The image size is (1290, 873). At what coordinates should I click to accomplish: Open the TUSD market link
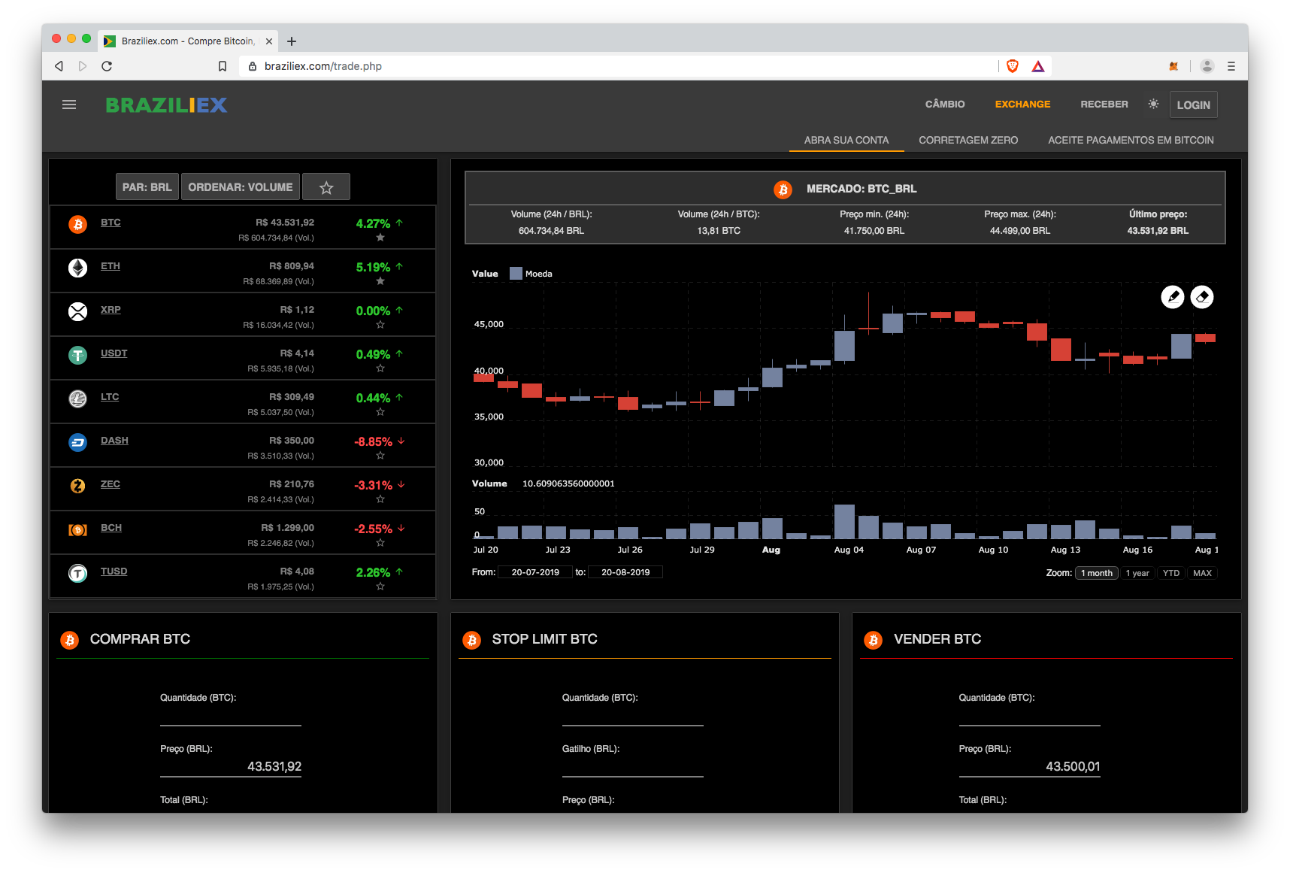coord(114,571)
